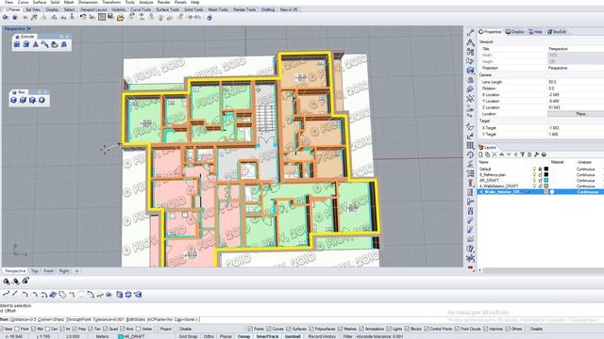Toggle the Quad osnap checkbox
Image resolution: width=604 pixels, height=339 pixels.
(105, 329)
